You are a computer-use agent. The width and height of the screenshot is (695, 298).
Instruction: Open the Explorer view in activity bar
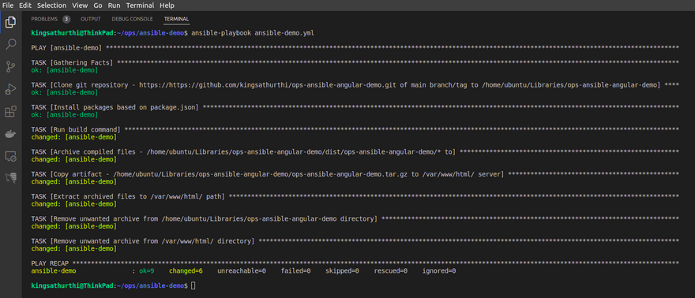(10, 21)
